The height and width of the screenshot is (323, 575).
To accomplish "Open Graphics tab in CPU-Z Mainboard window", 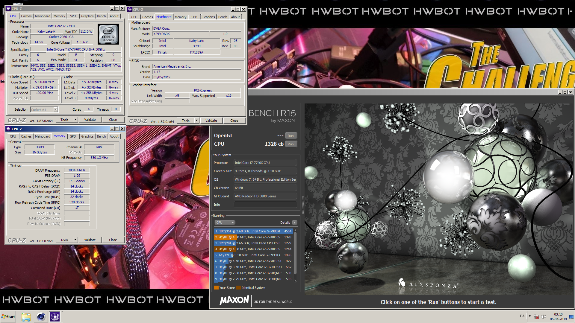I will (x=209, y=17).
